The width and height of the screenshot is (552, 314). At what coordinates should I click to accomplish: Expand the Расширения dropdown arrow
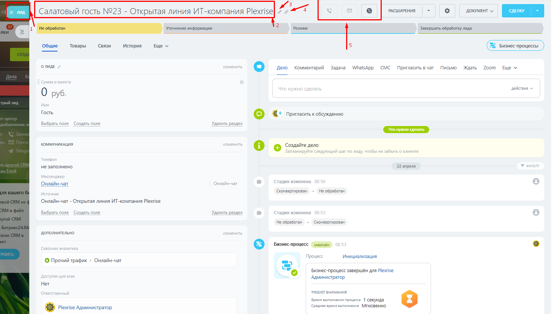[x=428, y=11]
